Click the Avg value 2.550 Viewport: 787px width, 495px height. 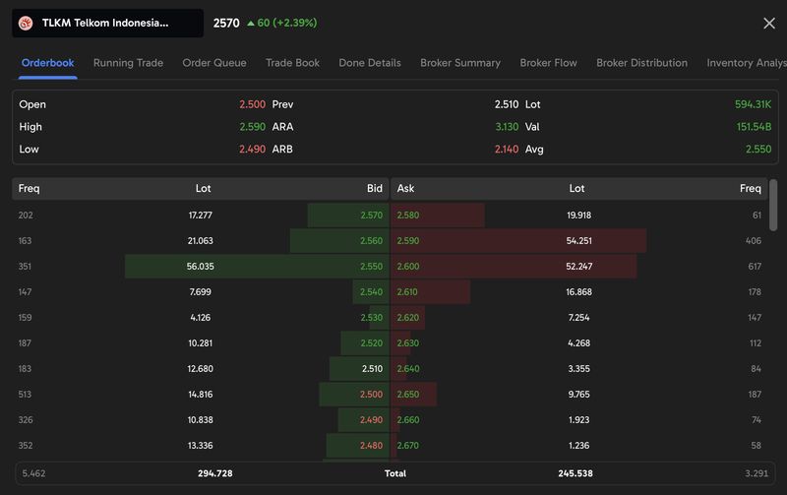758,150
